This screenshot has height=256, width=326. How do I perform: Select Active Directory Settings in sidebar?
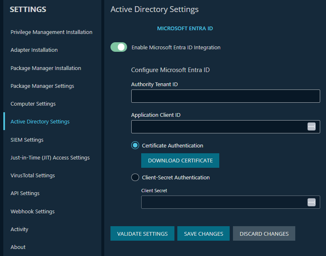pos(40,121)
